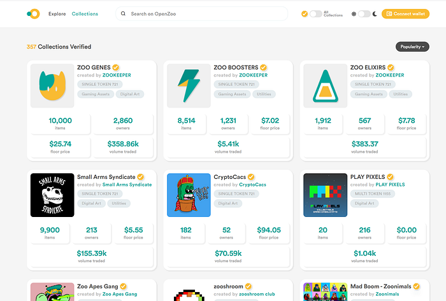Click Gaming Assets tag on ZOO GENES
446x301 pixels.
coord(96,94)
